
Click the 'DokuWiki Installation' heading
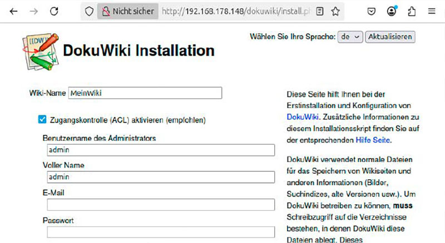(139, 50)
